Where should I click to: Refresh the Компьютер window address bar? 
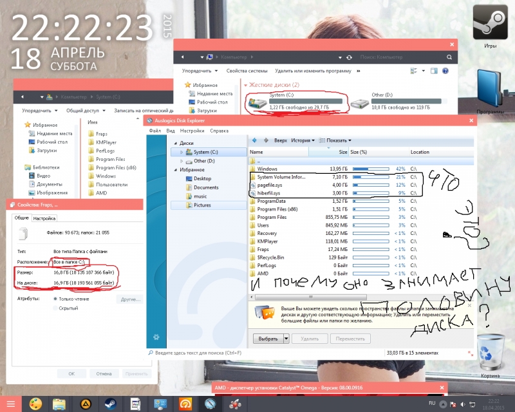pyautogui.click(x=349, y=57)
